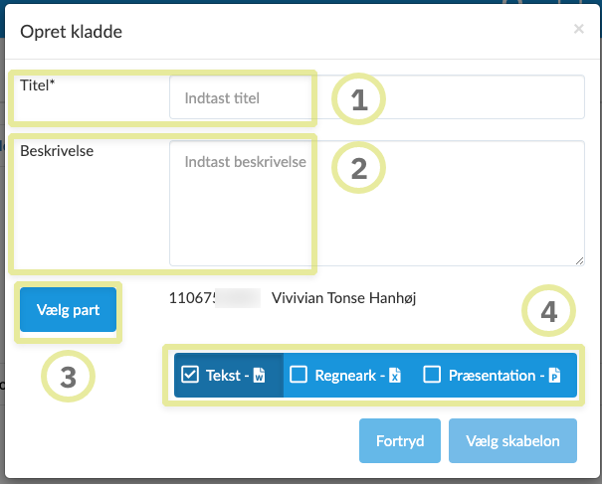Click the party name Vivivian Tonse Hanhøj
This screenshot has width=602, height=485.
pos(343,297)
